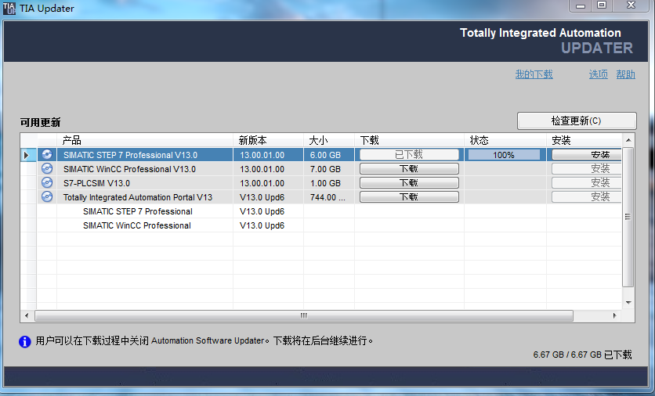Close the TIA Updater window
The width and height of the screenshot is (655, 396).
tap(631, 5)
